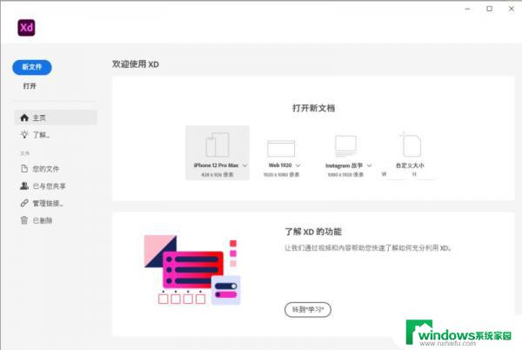
Task: Click the 了解 XD 的功能 heading
Action: tap(313, 232)
